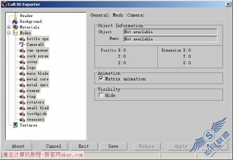Click the ring node icon
Image resolution: width=233 pixels, height=160 pixels.
coord(22,97)
